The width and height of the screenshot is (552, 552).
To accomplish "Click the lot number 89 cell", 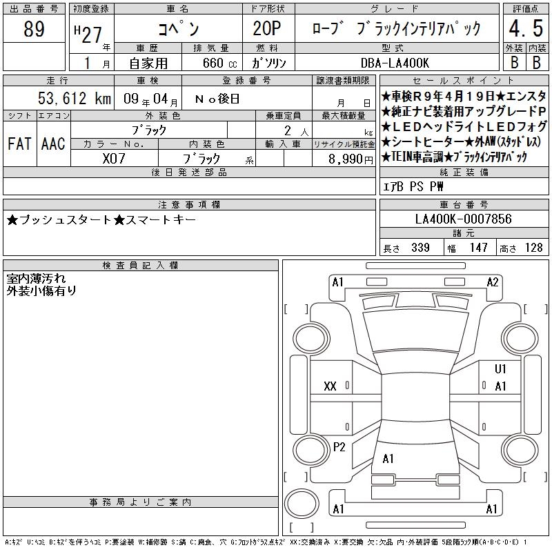I will coord(34,29).
